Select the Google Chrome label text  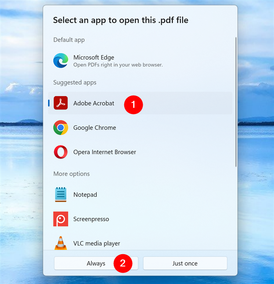click(x=94, y=128)
